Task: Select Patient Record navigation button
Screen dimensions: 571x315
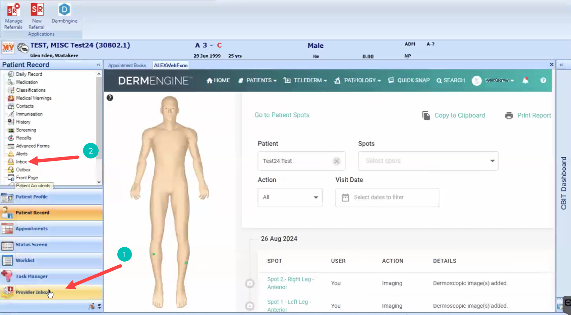Action: (x=51, y=213)
